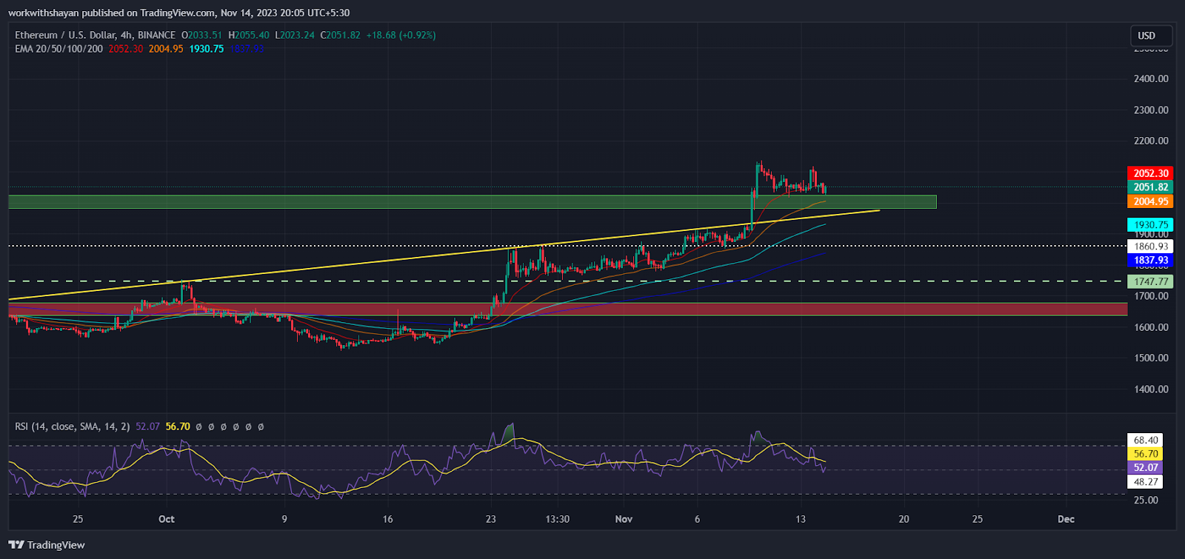Click the 13:30 time axis label

click(x=557, y=519)
